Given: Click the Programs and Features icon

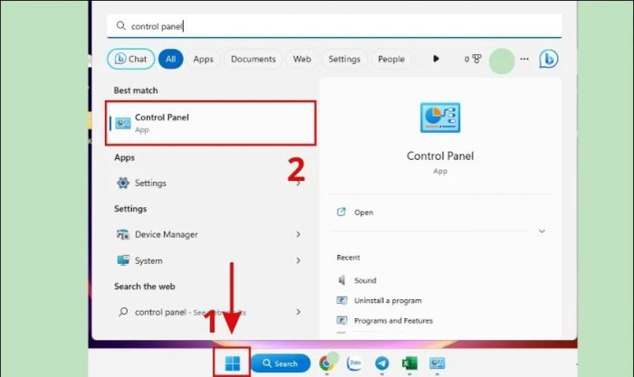Looking at the screenshot, I should (341, 320).
